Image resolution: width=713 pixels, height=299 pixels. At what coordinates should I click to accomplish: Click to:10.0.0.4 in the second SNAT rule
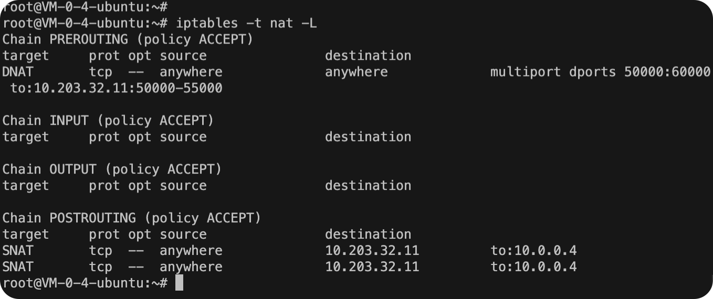(533, 266)
